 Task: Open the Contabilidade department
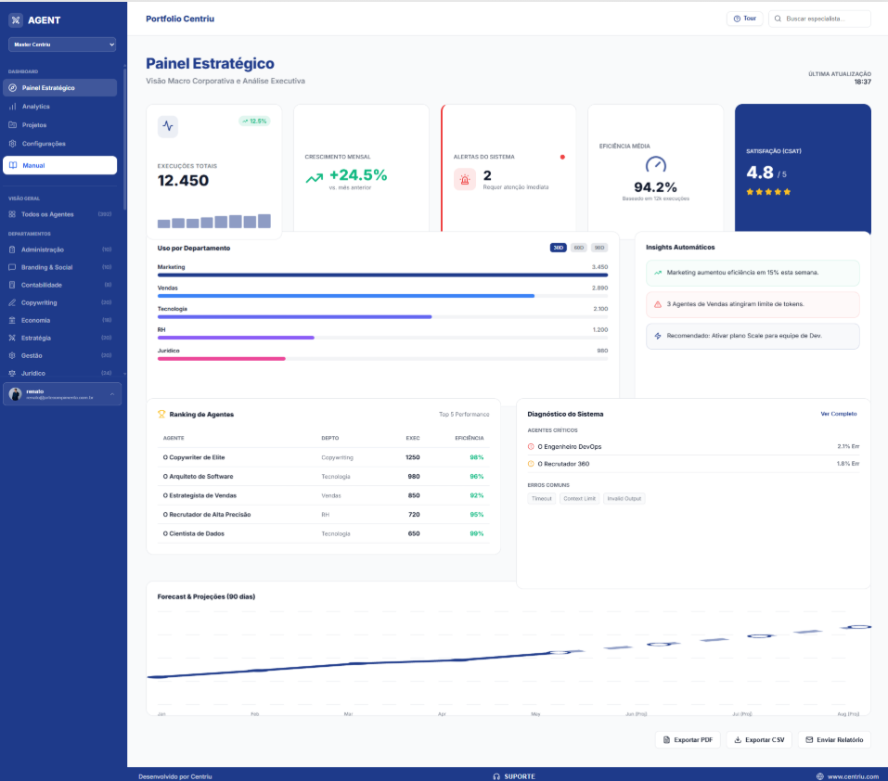click(60, 285)
